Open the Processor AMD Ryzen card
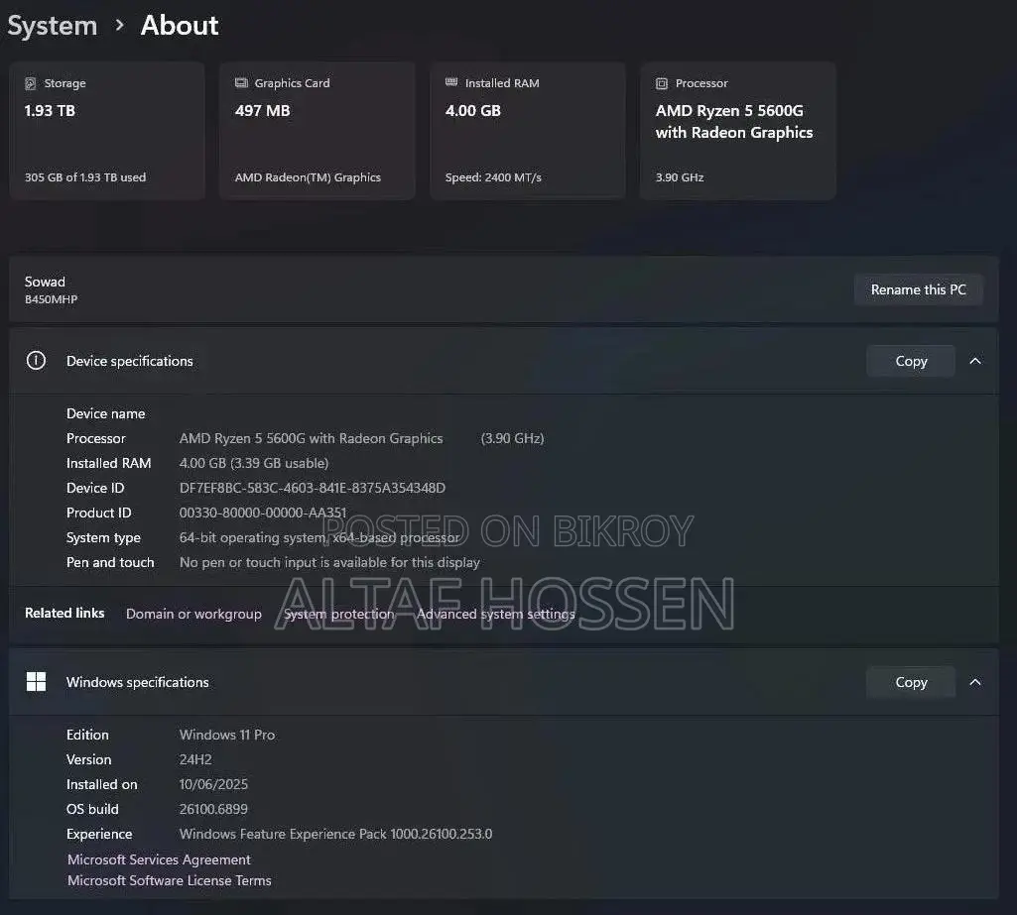The image size is (1017, 915). point(737,130)
